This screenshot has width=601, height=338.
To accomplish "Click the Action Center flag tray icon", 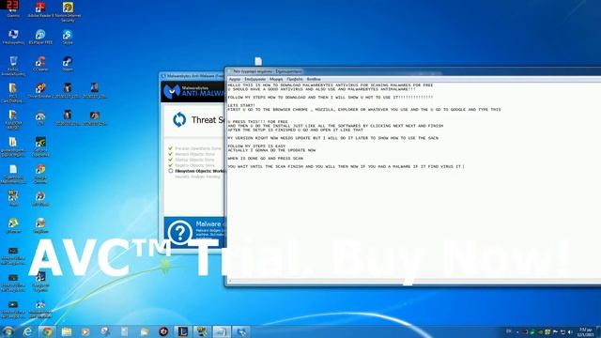I will point(555,331).
